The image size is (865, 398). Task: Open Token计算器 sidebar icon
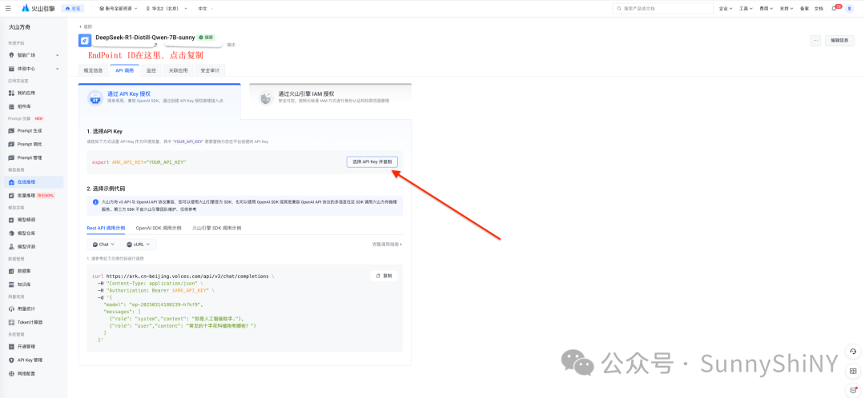pyautogui.click(x=11, y=322)
